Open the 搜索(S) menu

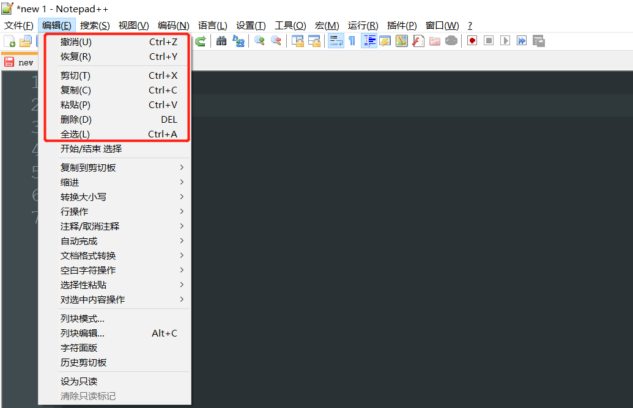tap(95, 26)
